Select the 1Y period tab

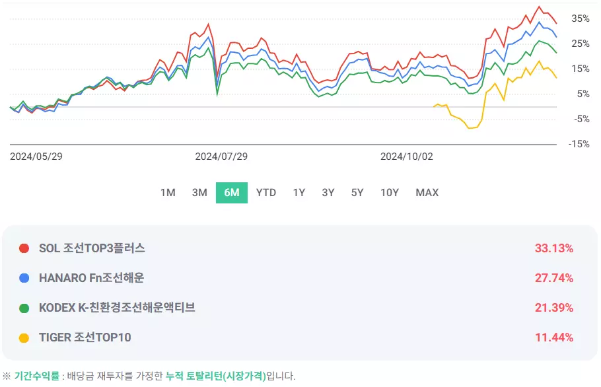(299, 193)
